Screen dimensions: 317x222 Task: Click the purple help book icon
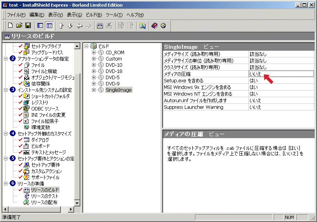point(154,26)
